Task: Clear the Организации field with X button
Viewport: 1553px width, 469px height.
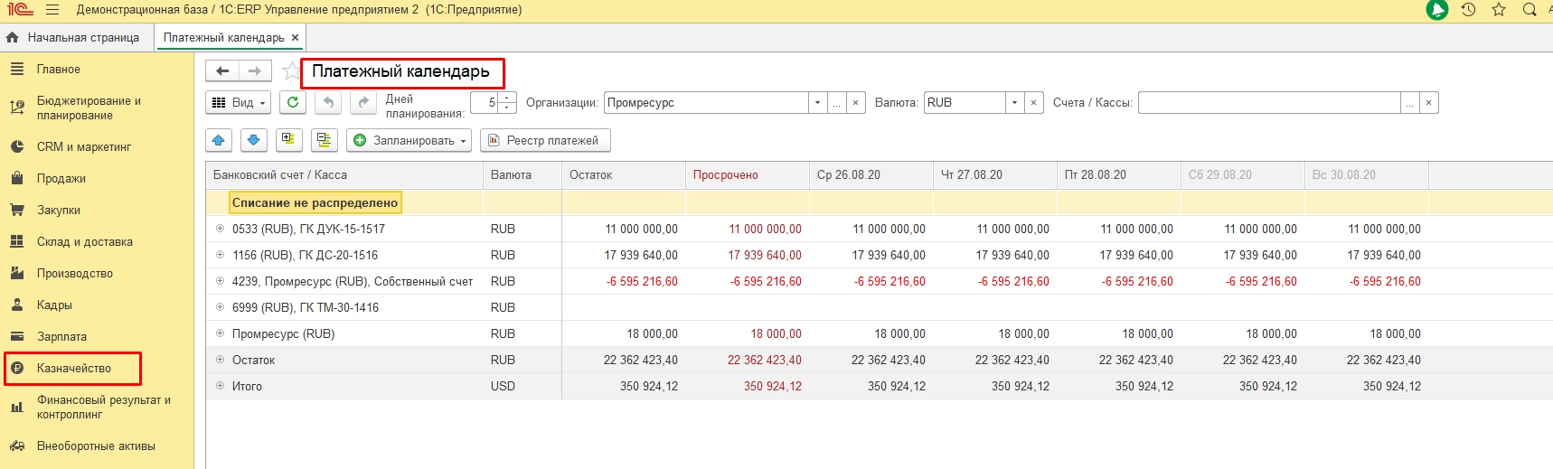Action: click(x=855, y=103)
